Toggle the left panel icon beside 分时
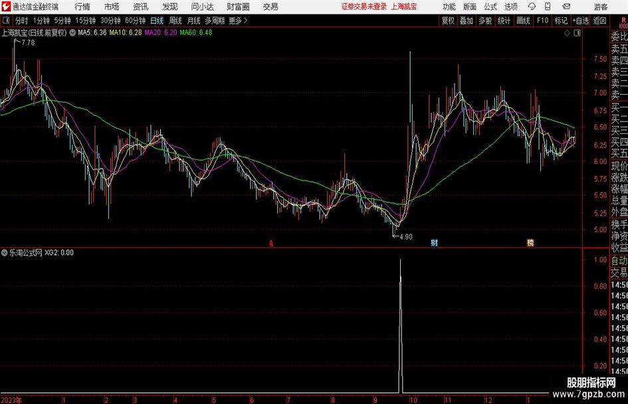The height and width of the screenshot is (404, 628). coord(6,21)
